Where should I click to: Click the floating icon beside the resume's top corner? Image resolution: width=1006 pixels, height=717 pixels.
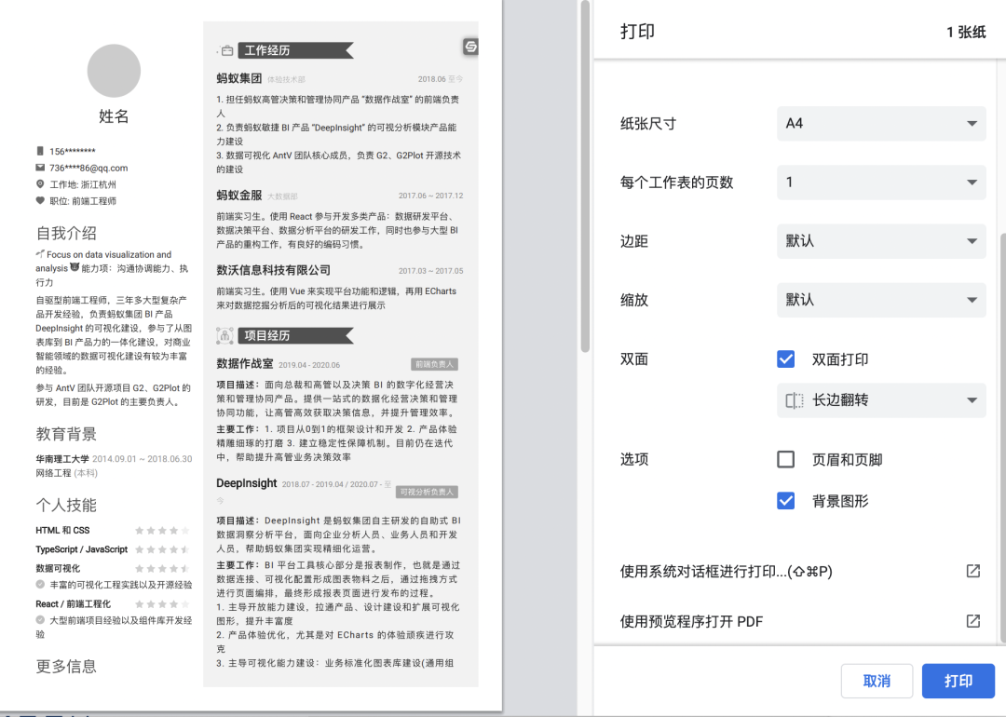click(470, 47)
